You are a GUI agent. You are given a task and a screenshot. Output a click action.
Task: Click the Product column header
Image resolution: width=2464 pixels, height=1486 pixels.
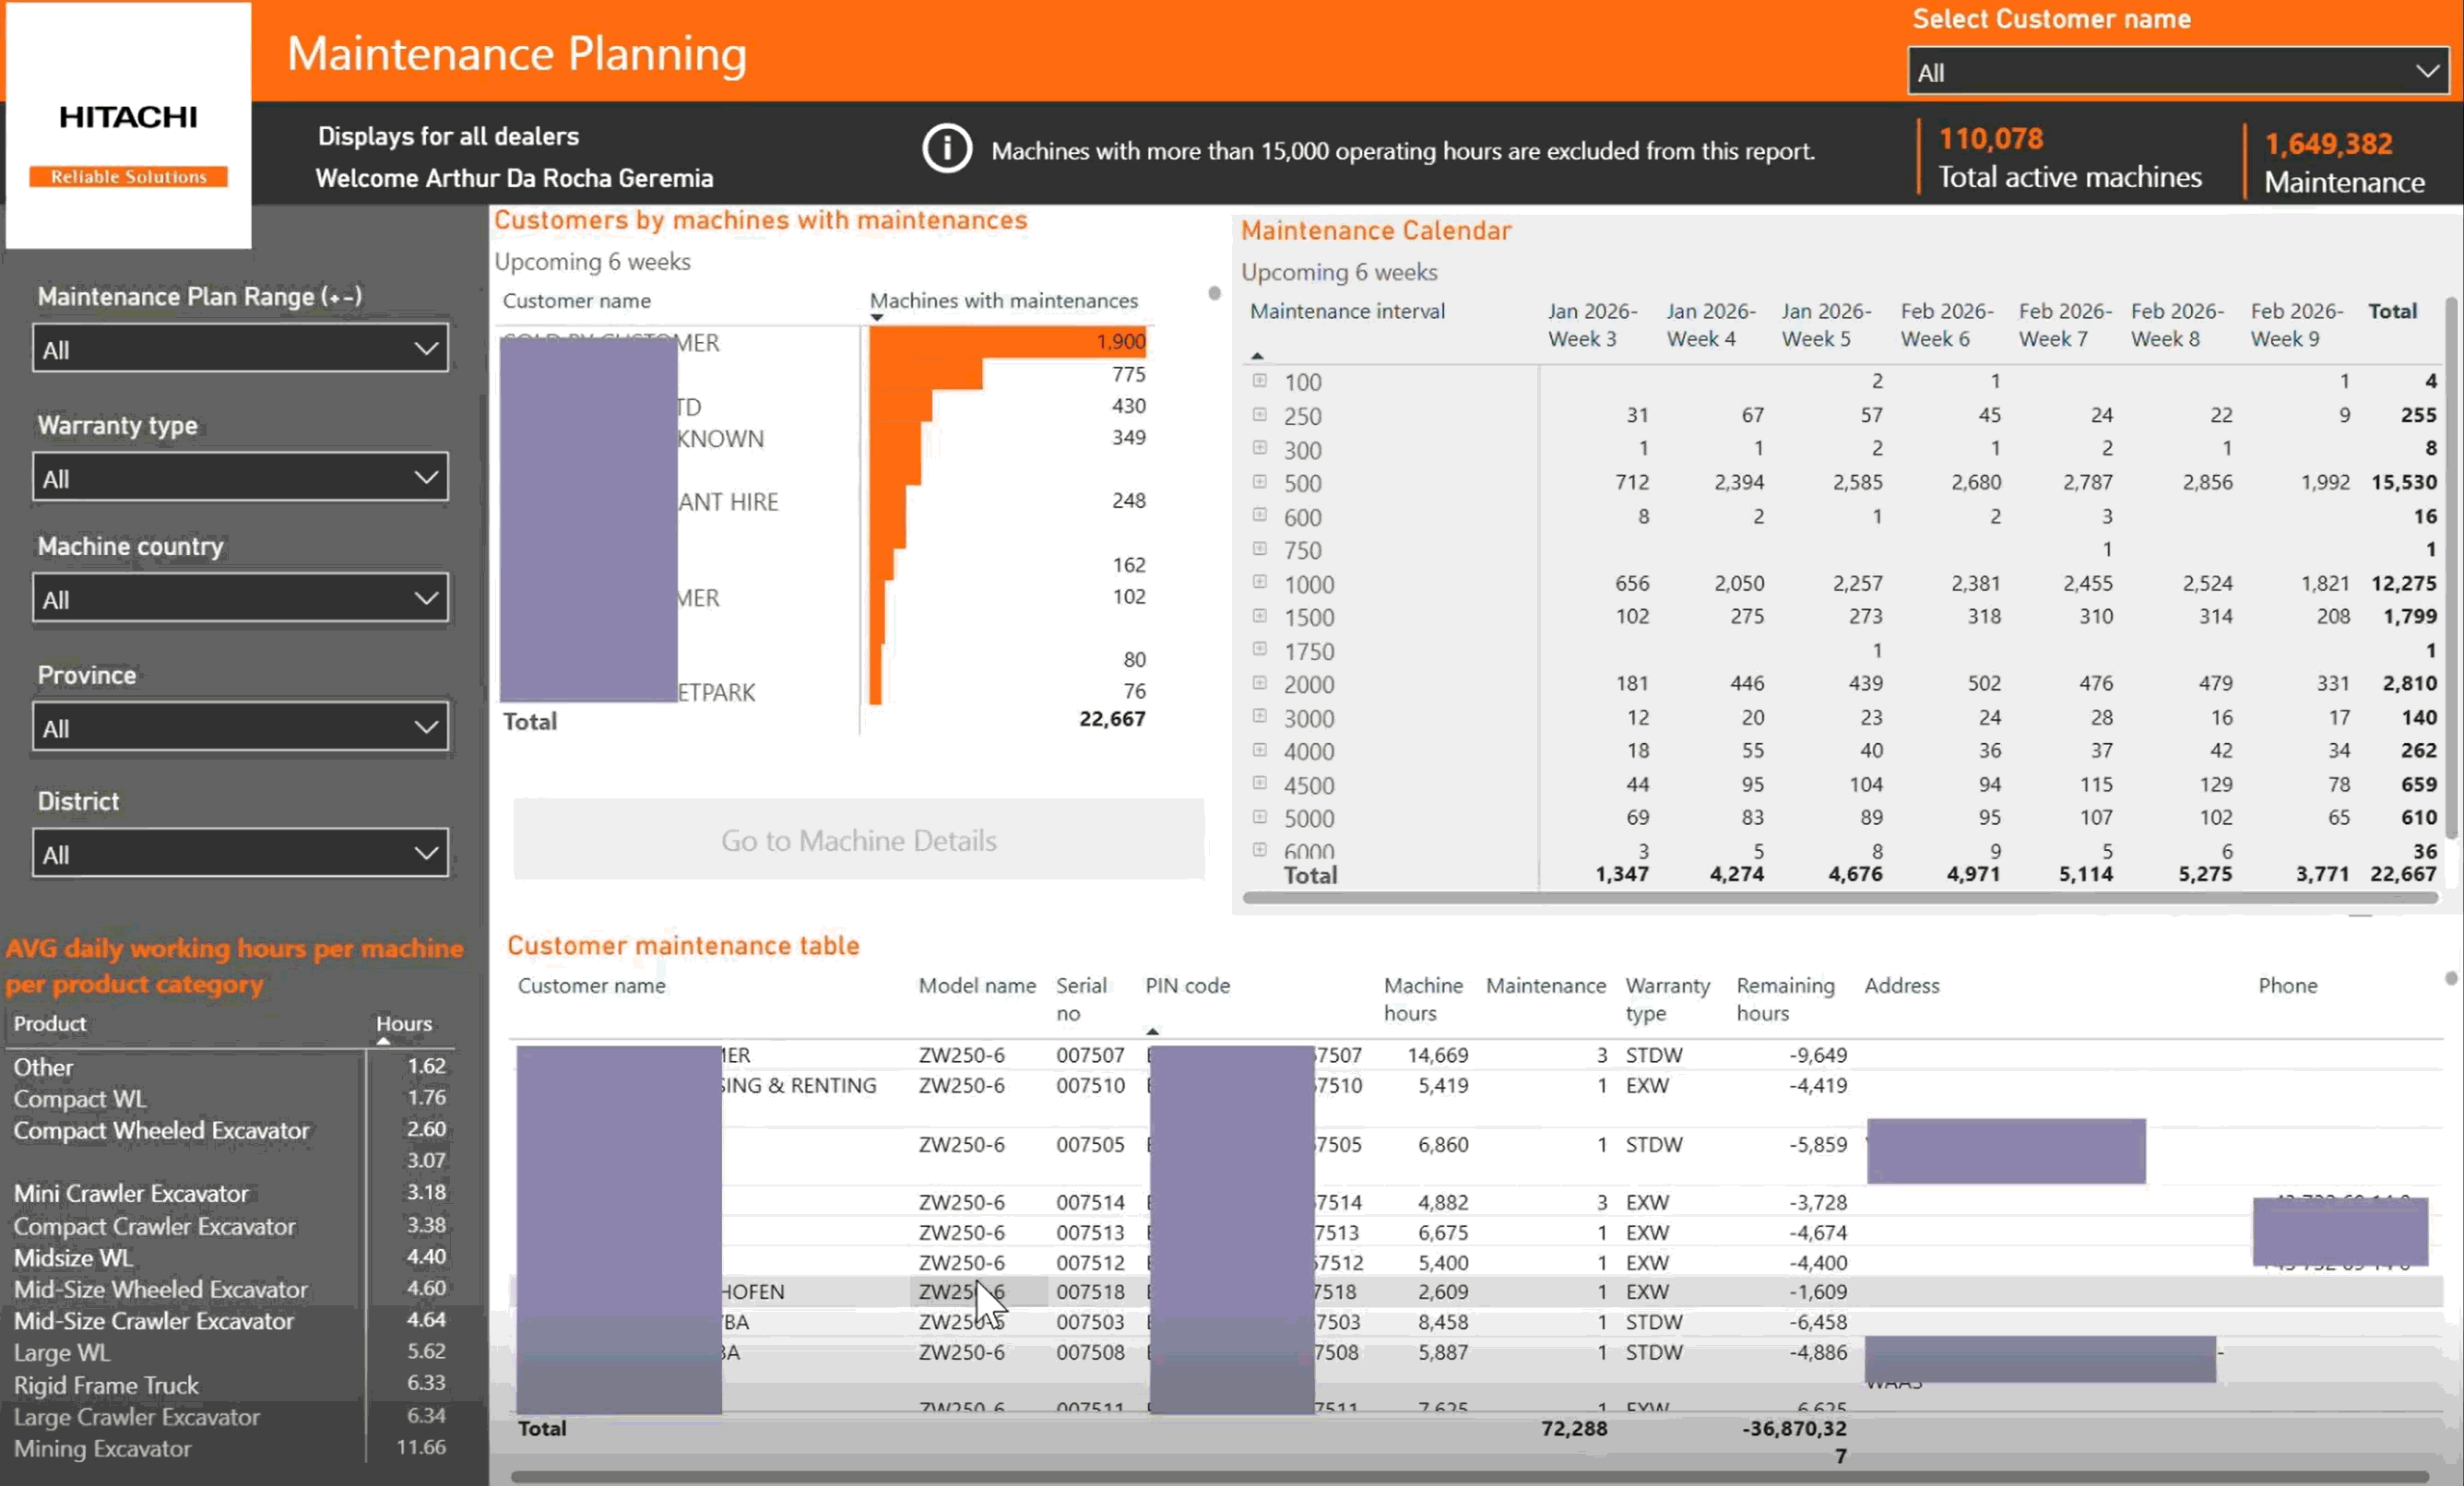click(50, 1023)
